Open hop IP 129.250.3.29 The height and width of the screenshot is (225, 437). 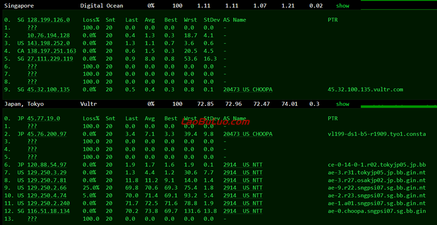[47, 172]
